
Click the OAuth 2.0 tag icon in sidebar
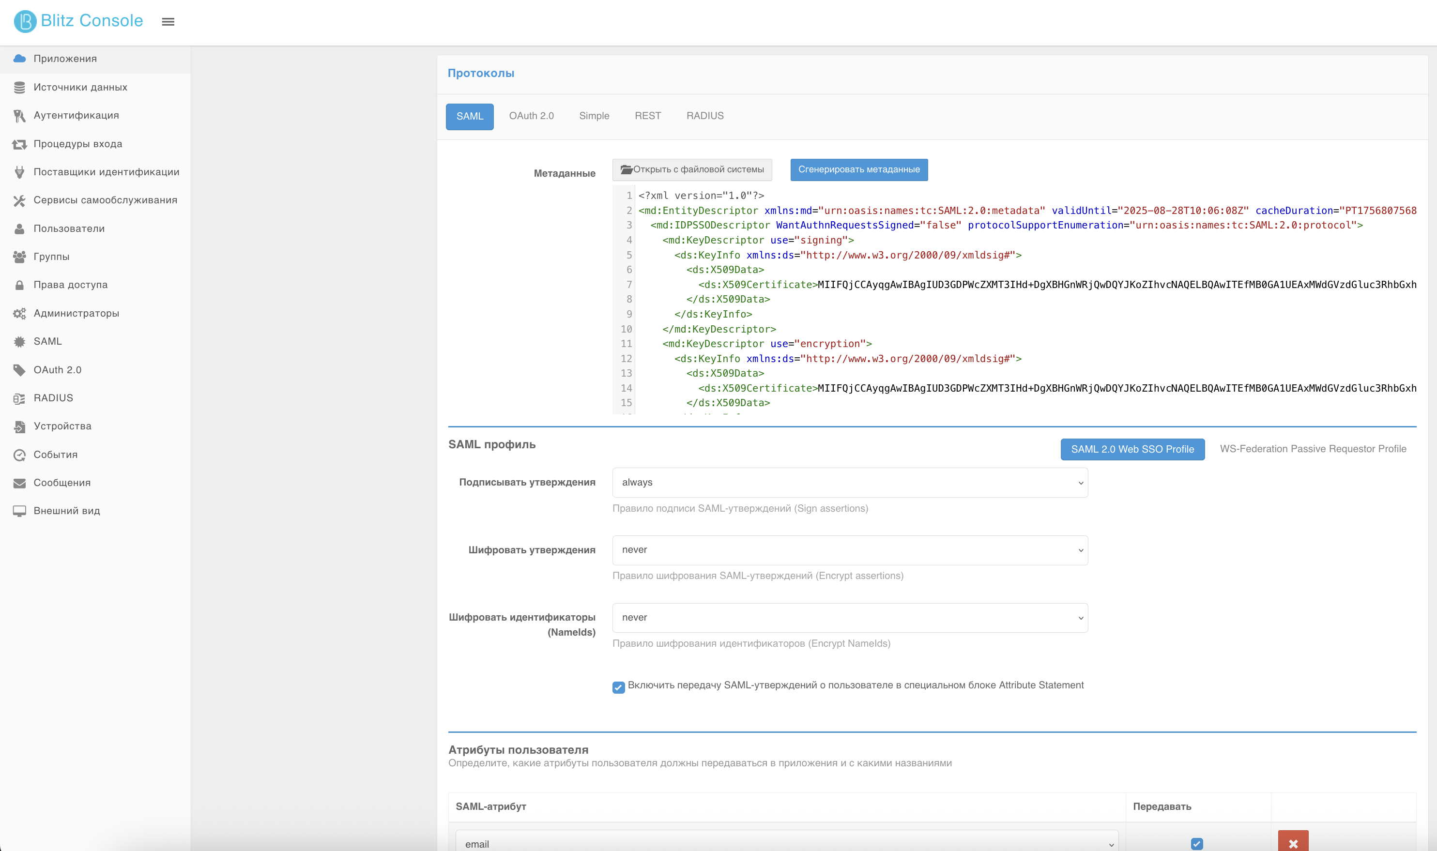(19, 370)
